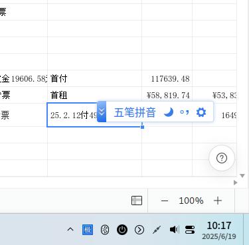Switch to page layout view icon
Screen dimensions: 249x245
click(137, 201)
